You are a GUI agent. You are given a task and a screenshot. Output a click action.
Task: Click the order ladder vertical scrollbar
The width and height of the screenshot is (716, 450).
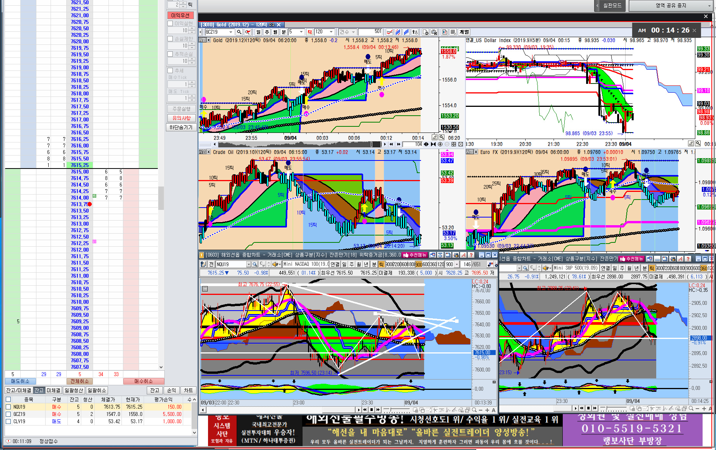point(161,199)
